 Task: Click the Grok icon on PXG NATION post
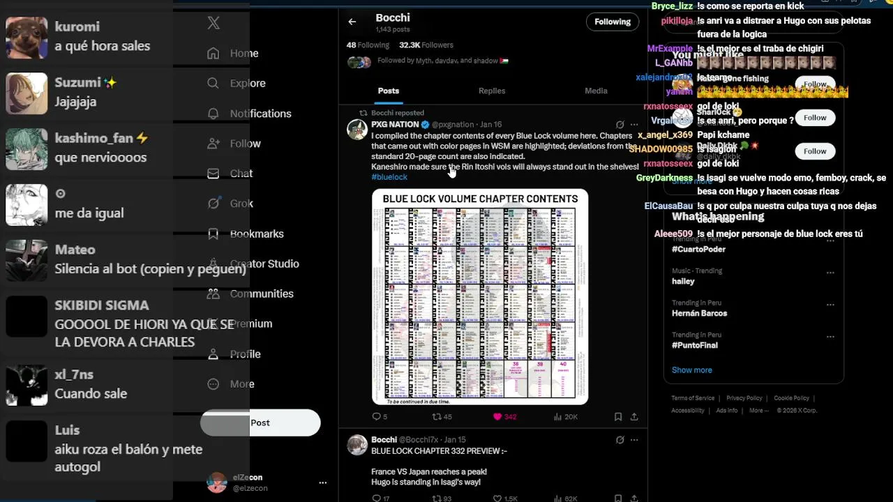620,125
